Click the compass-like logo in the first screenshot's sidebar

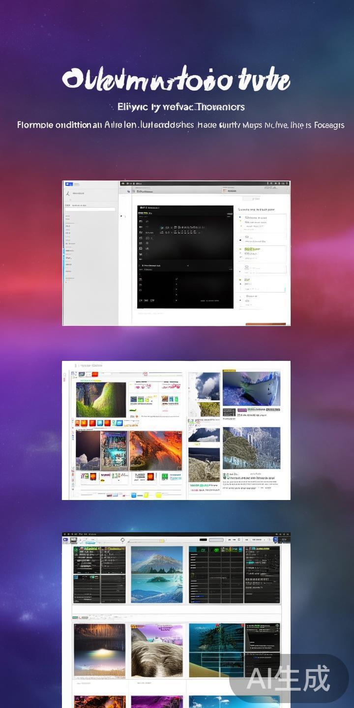click(x=68, y=193)
